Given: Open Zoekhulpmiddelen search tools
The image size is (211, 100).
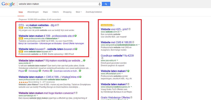Looking at the screenshot, I should (94, 12).
